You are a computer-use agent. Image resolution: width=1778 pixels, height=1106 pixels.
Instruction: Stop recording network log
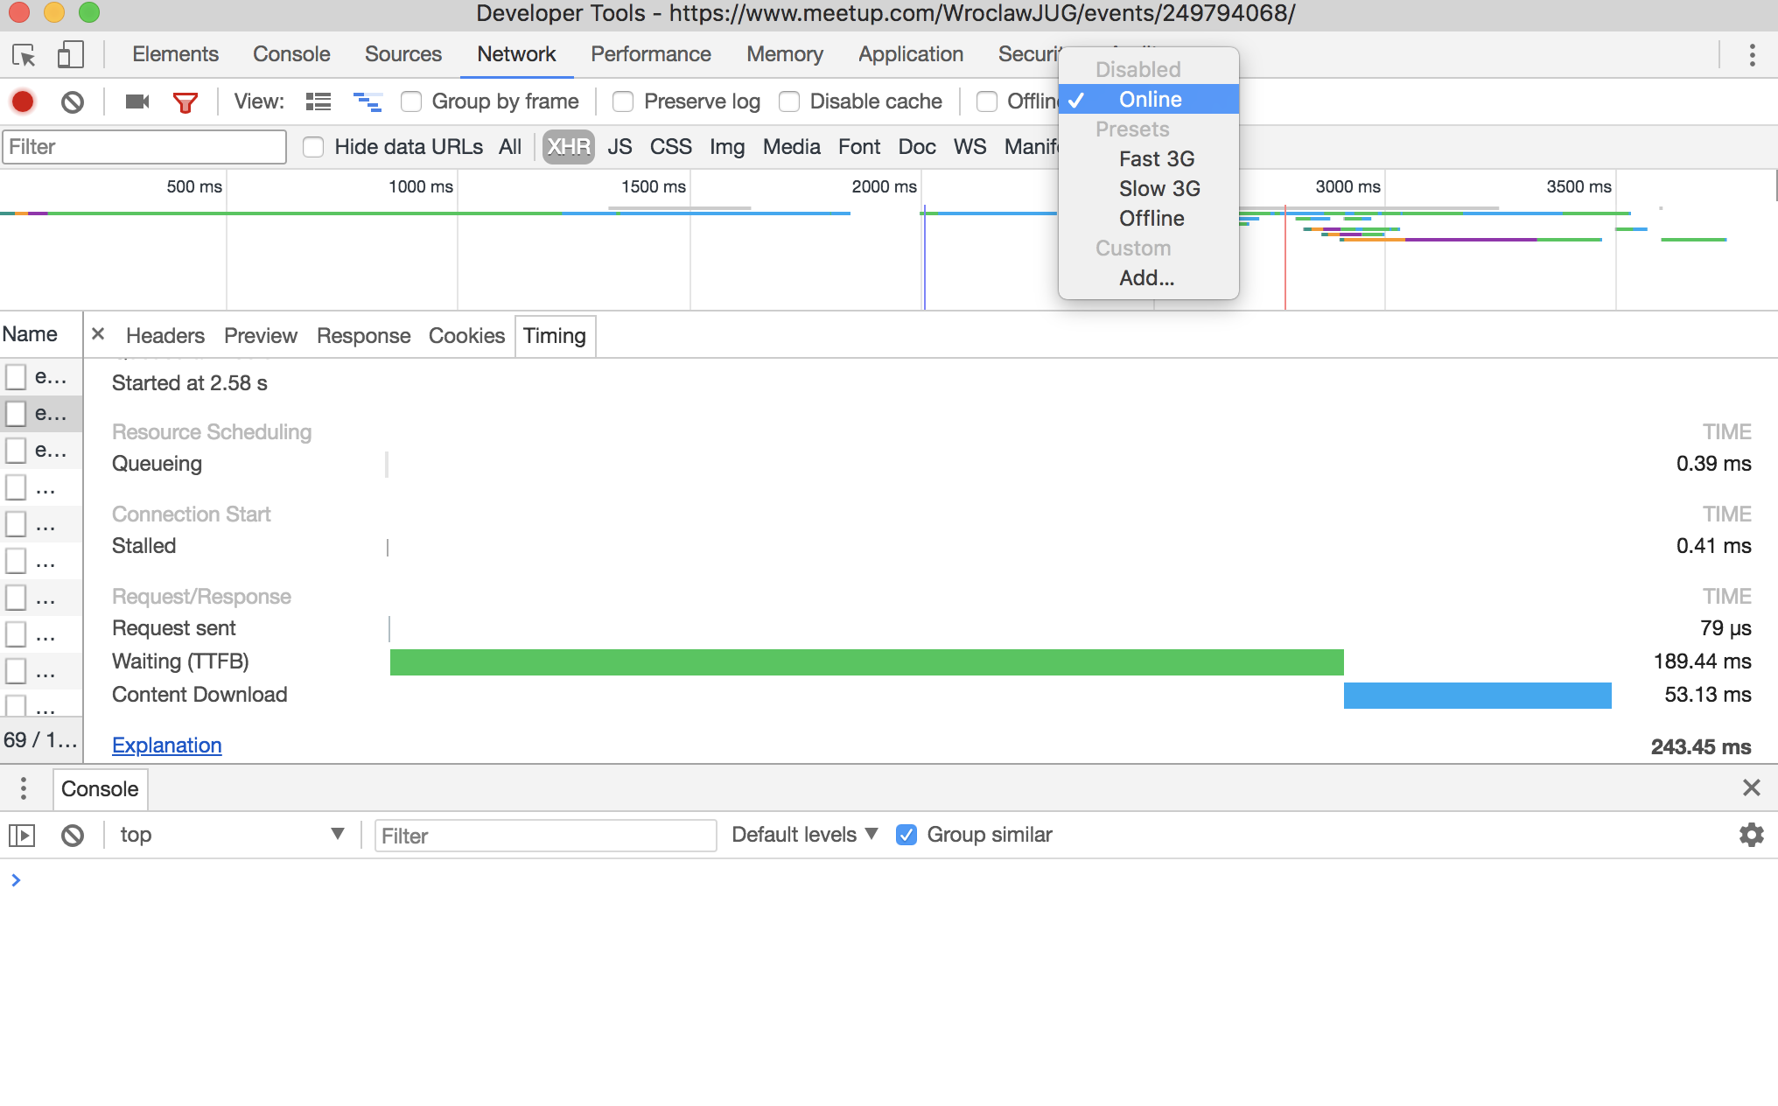23,101
